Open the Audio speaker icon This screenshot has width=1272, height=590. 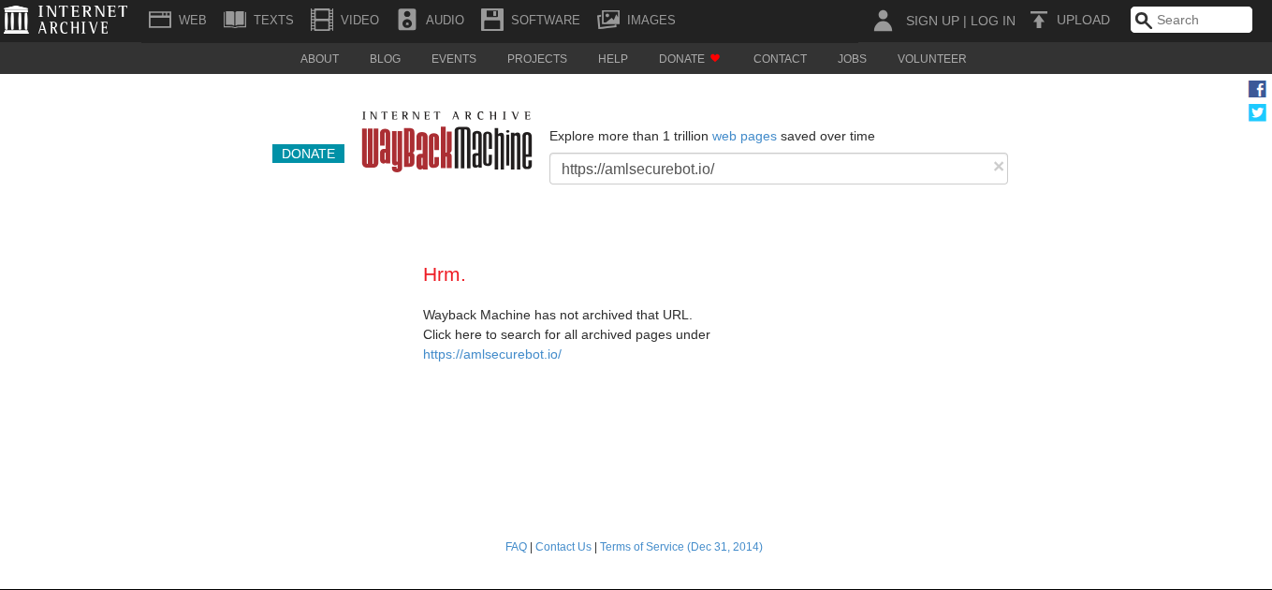tap(407, 20)
